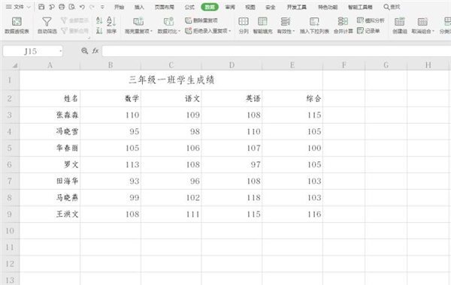Select the 姓名 header cell
Viewport: 451px width, 285px height.
(50, 99)
